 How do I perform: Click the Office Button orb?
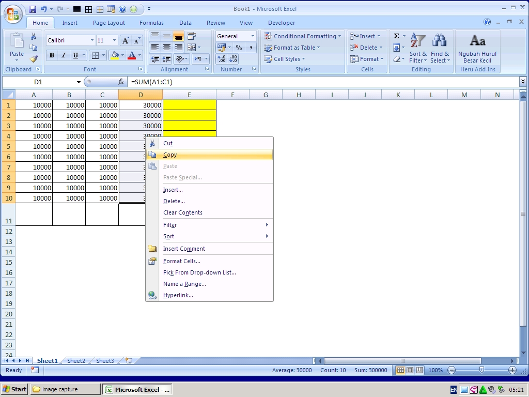pyautogui.click(x=13, y=14)
